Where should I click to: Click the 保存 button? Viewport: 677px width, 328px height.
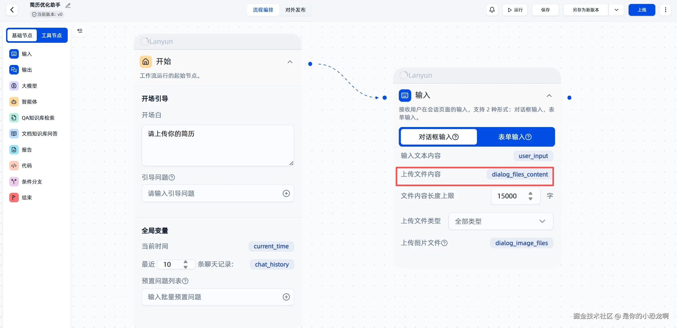(x=545, y=10)
